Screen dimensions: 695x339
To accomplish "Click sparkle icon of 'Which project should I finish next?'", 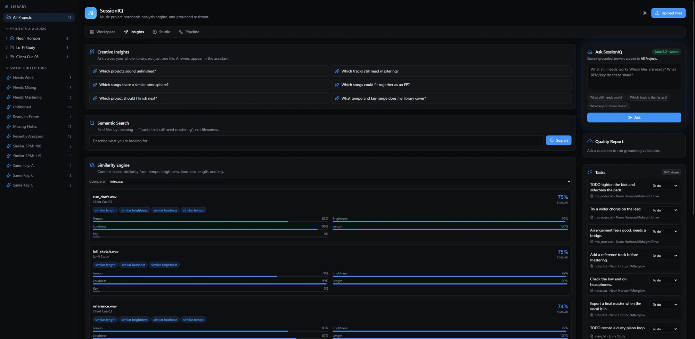I will [95, 98].
